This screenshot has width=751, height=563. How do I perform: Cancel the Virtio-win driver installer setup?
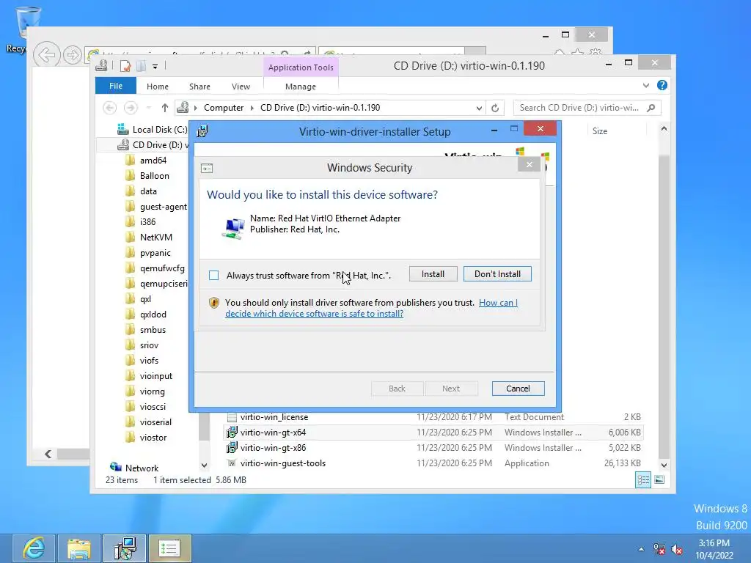tap(518, 389)
